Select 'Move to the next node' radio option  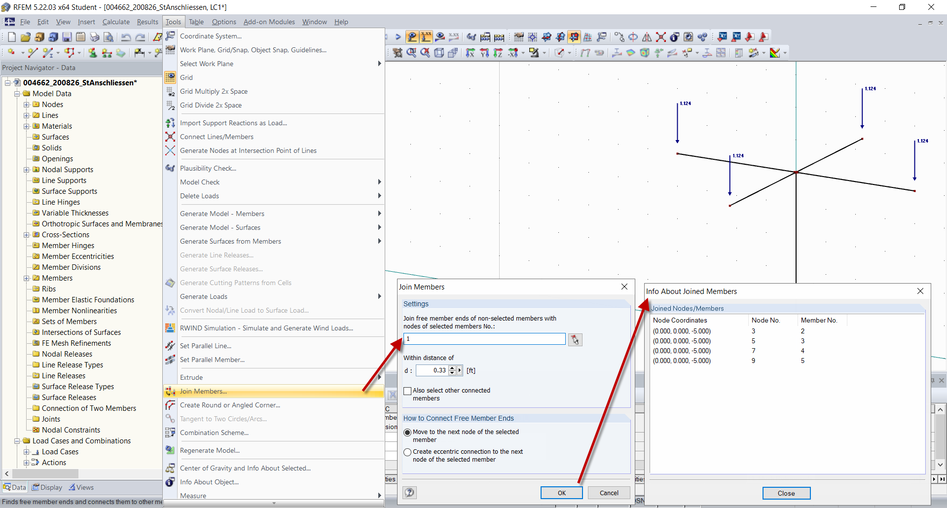[x=407, y=432]
